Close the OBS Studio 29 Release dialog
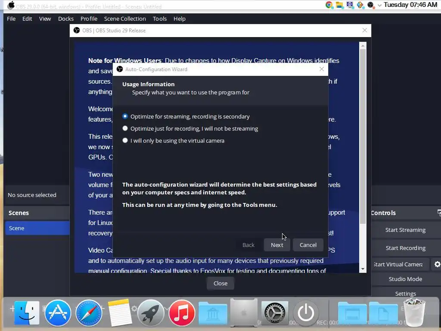Image resolution: width=441 pixels, height=331 pixels. click(220, 283)
